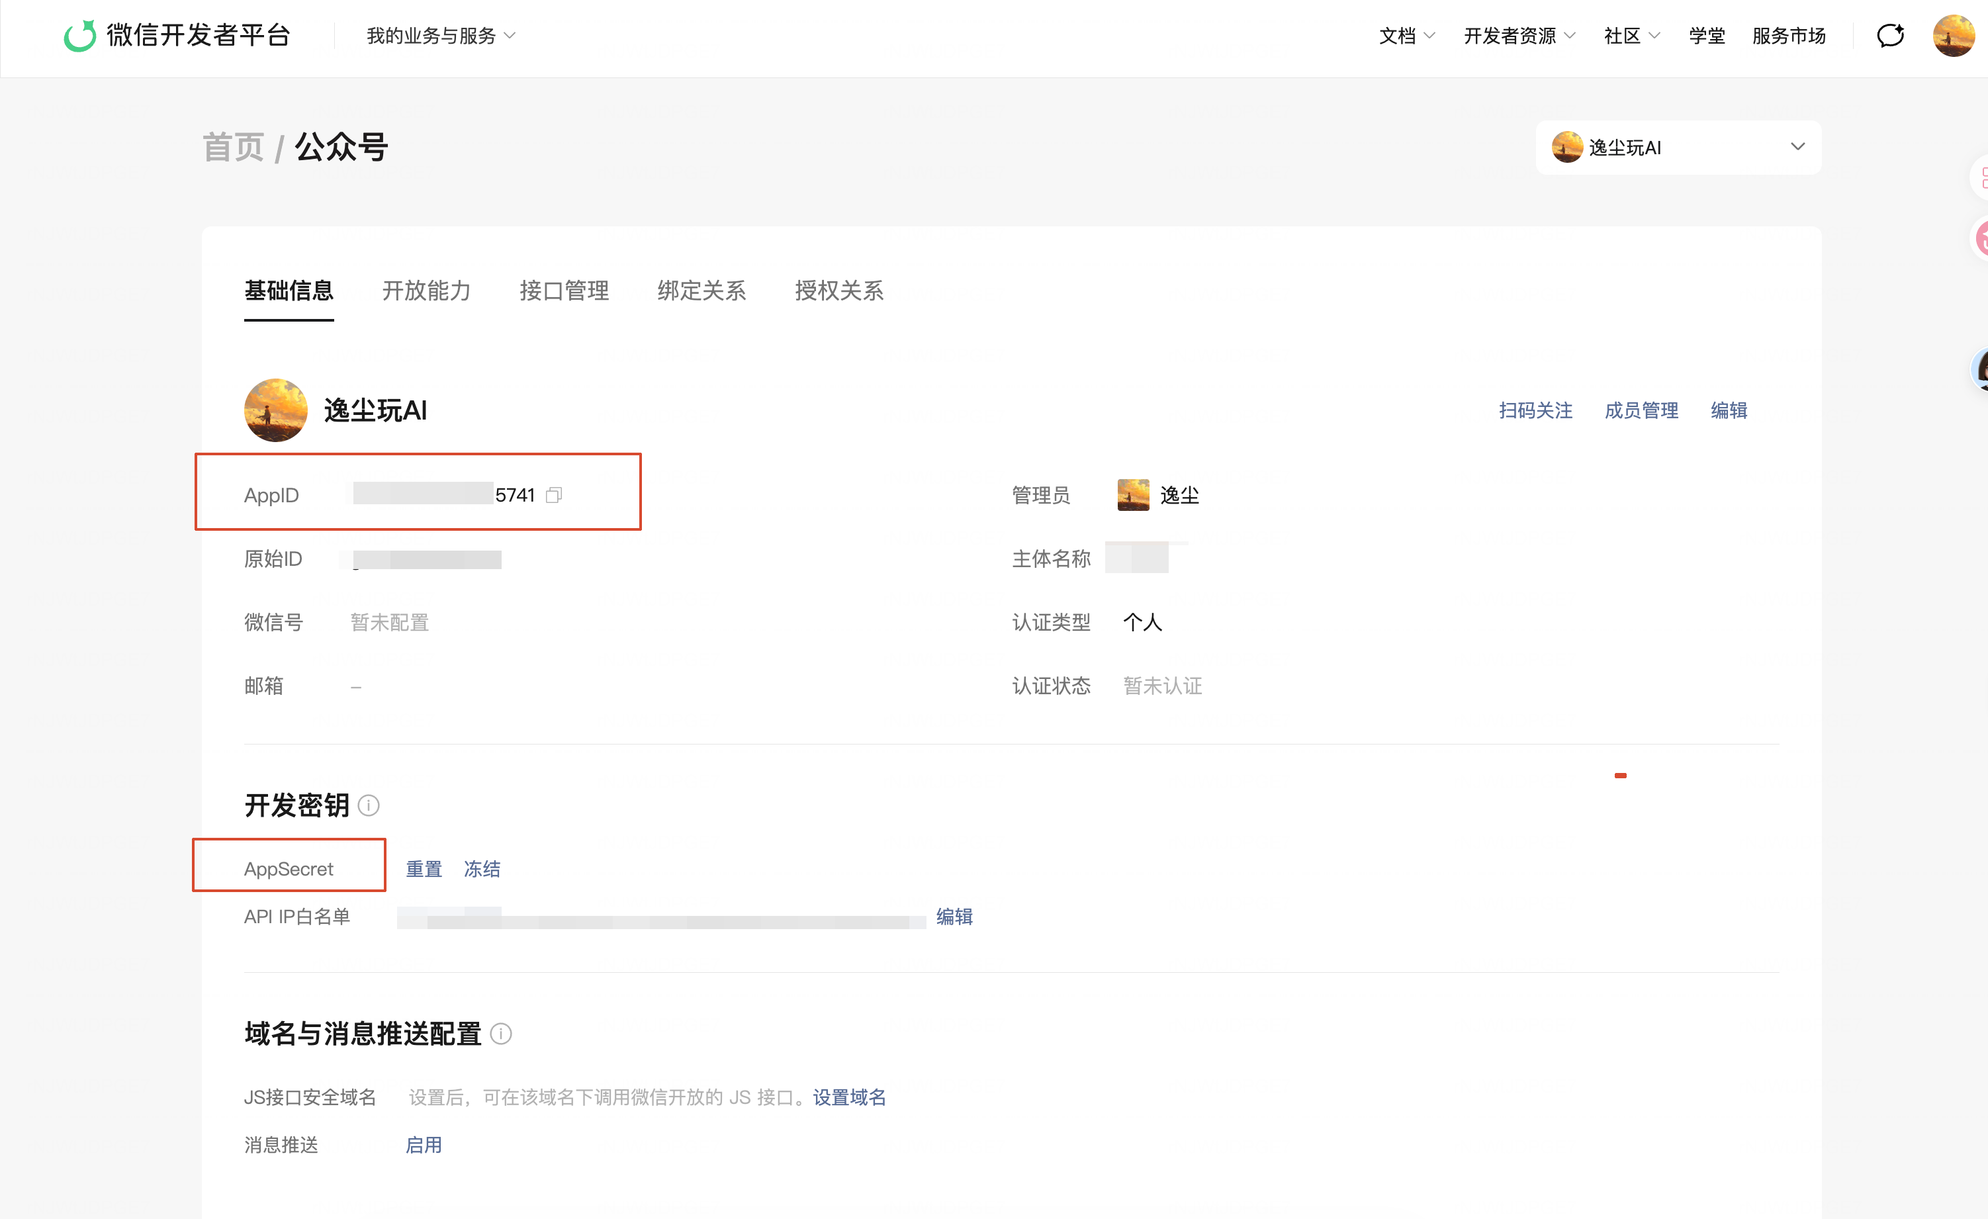This screenshot has height=1219, width=1988.
Task: Click the 邮箱 label
Action: tap(264, 686)
